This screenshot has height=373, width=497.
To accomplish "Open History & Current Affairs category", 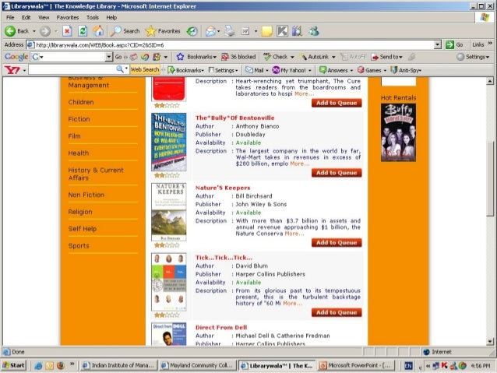I will pyautogui.click(x=96, y=174).
